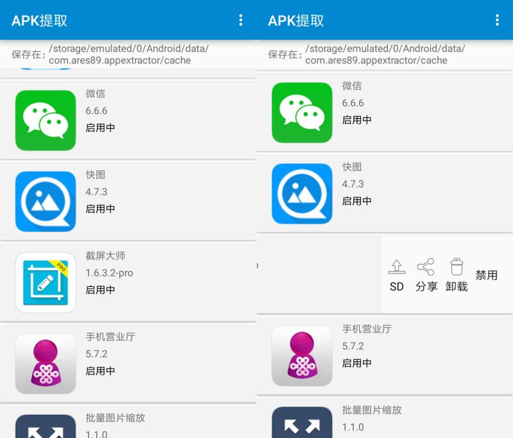This screenshot has height=438, width=513.
Task: Tap the 截屏大师 PRO app icon
Action: point(46,282)
